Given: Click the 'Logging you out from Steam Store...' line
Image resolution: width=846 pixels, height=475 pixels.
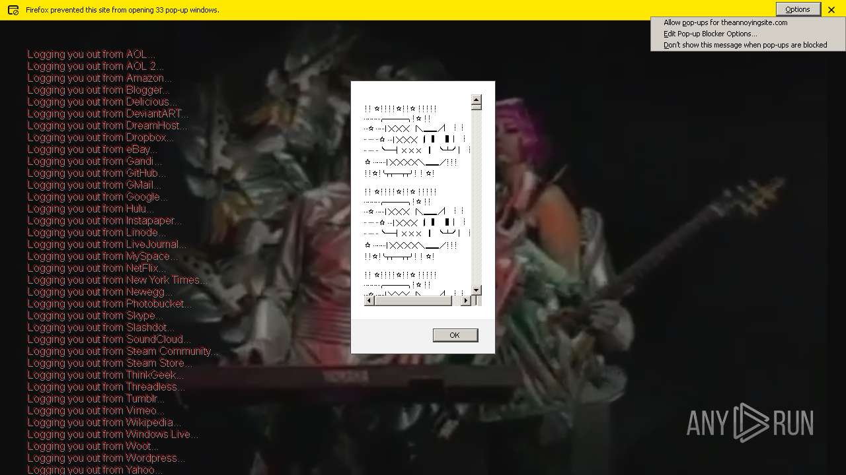Looking at the screenshot, I should pyautogui.click(x=110, y=363).
